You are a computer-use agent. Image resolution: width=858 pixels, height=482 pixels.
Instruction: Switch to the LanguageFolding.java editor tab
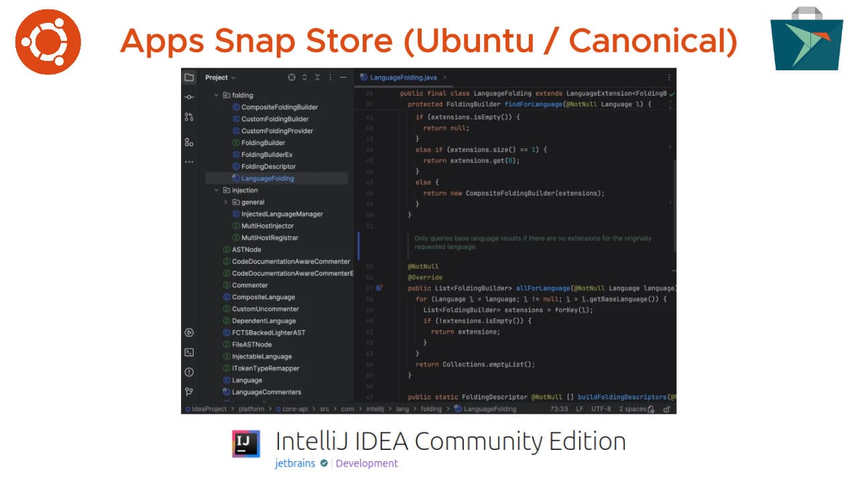tap(403, 78)
